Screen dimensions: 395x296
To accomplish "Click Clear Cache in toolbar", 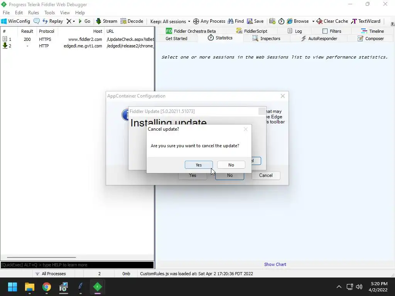I will pyautogui.click(x=332, y=21).
